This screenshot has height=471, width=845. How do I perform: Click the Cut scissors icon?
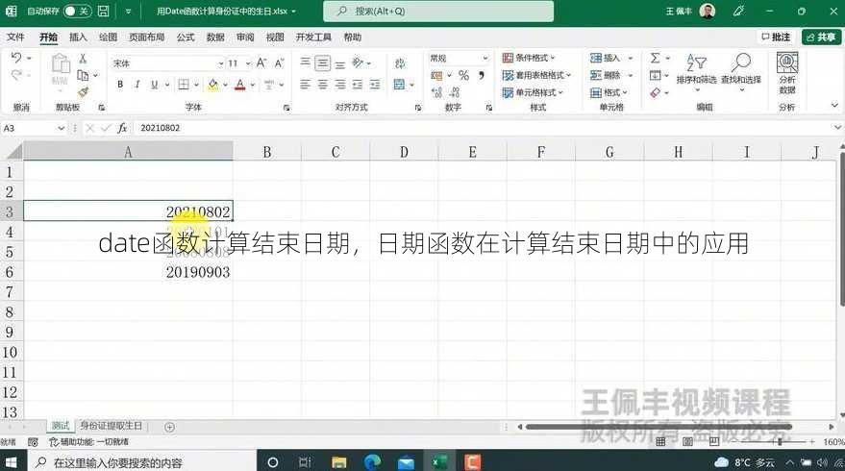pos(83,59)
